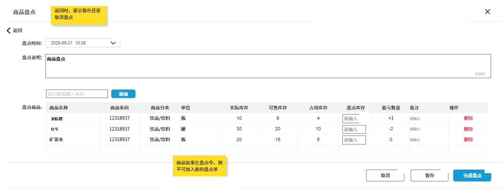
Task: Click the -2 盈亏数量 value
Action: click(x=391, y=129)
